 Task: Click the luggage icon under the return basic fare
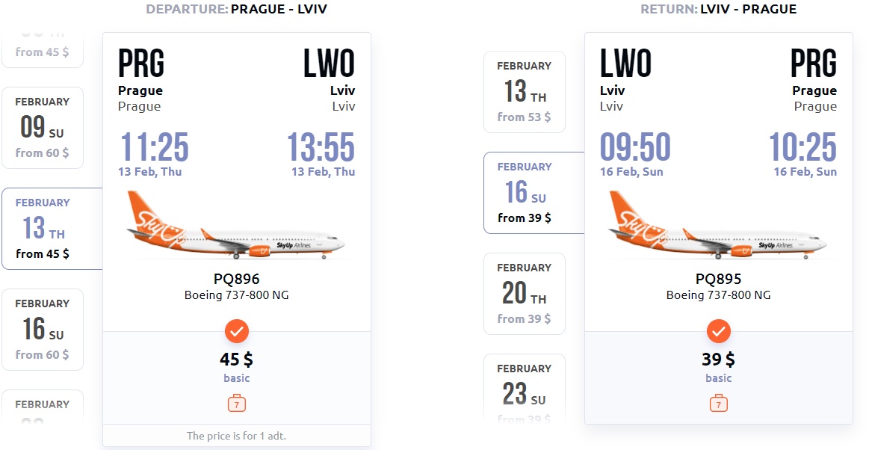(x=718, y=404)
